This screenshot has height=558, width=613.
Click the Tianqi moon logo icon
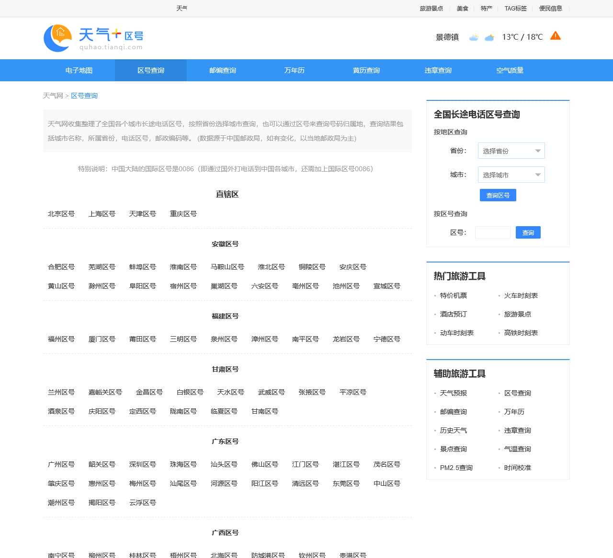(57, 38)
